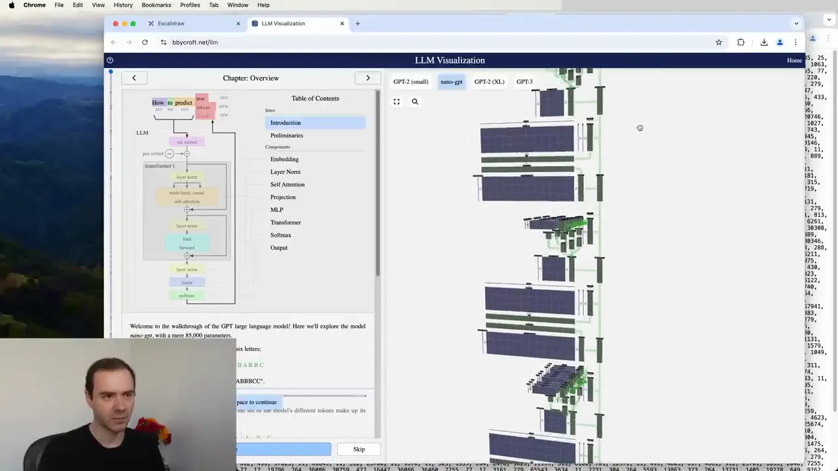Select the LLM Visualization browser tab
This screenshot has height=471, width=838.
tap(299, 24)
